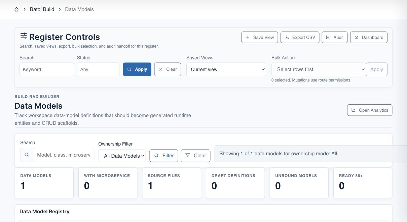Open the Bulk Action 'Select rows first' dropdown
This screenshot has height=222, width=407.
coord(319,69)
